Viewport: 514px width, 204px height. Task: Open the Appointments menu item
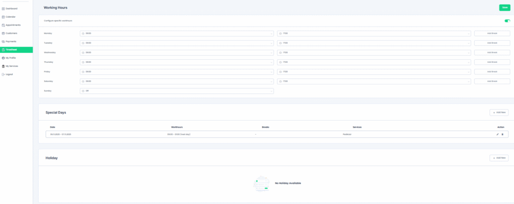13,25
